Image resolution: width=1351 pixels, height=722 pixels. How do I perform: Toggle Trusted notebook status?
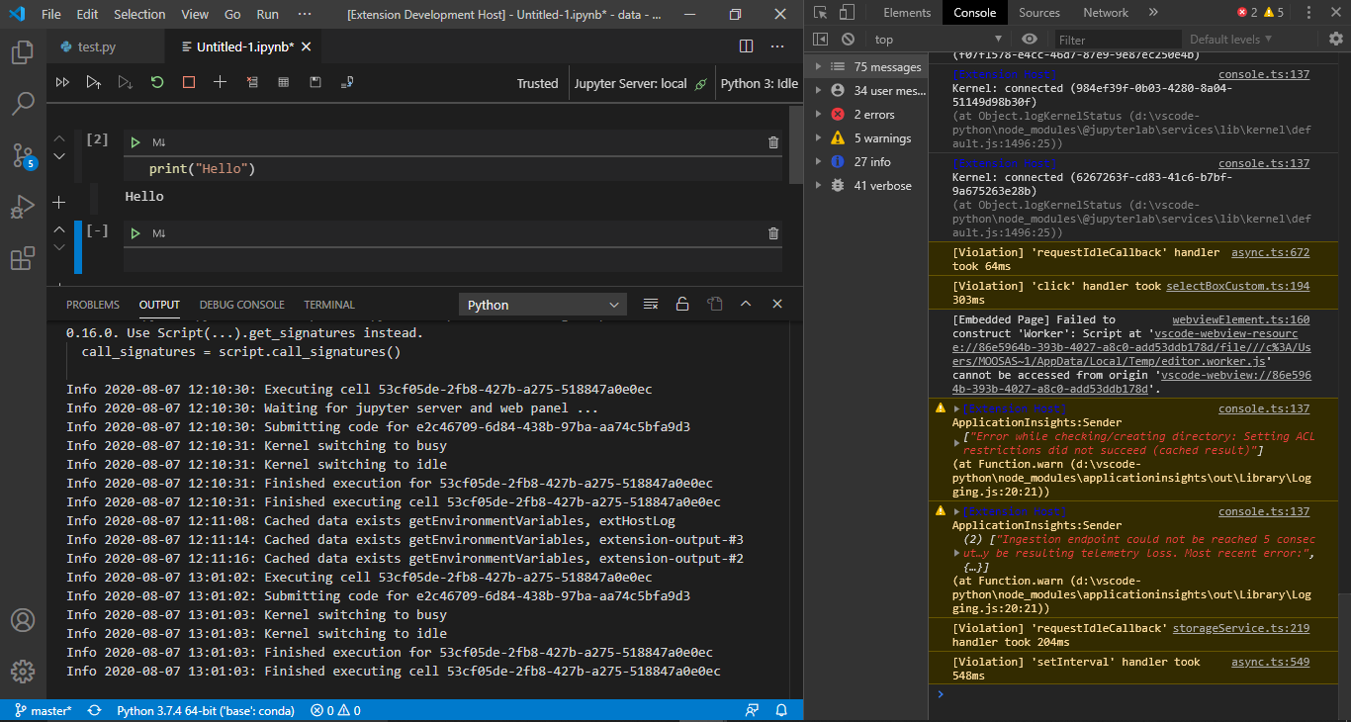(537, 83)
